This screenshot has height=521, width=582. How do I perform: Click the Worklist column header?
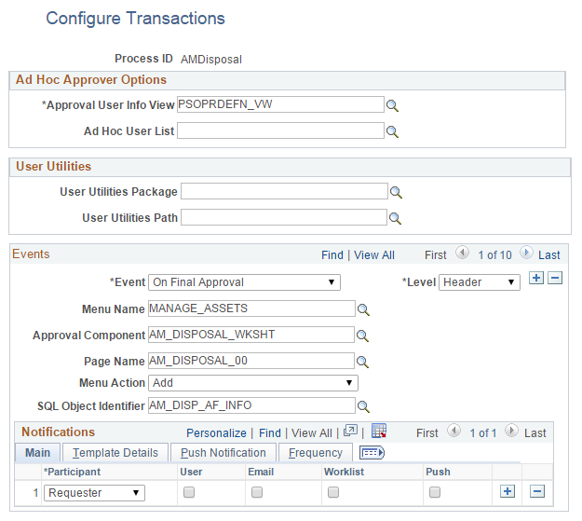pyautogui.click(x=344, y=472)
